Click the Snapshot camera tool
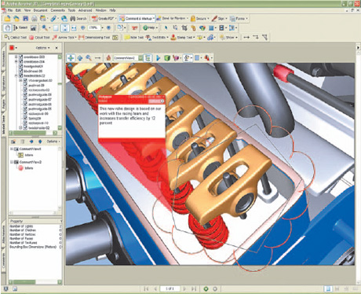Screen dimensions: 361x294 (x=33, y=28)
